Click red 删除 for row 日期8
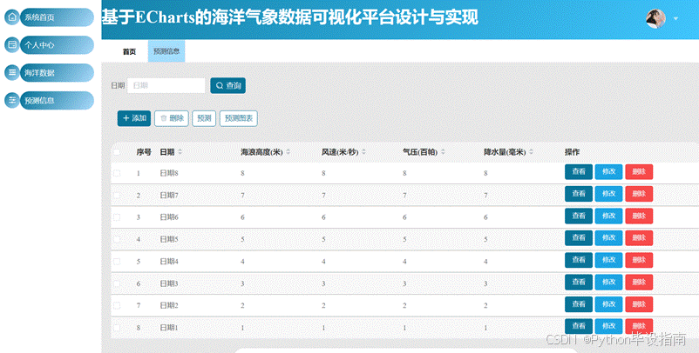699x353 pixels. point(639,171)
